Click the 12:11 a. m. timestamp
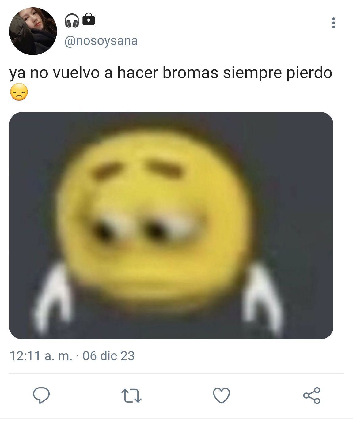353x424 pixels. click(x=41, y=356)
